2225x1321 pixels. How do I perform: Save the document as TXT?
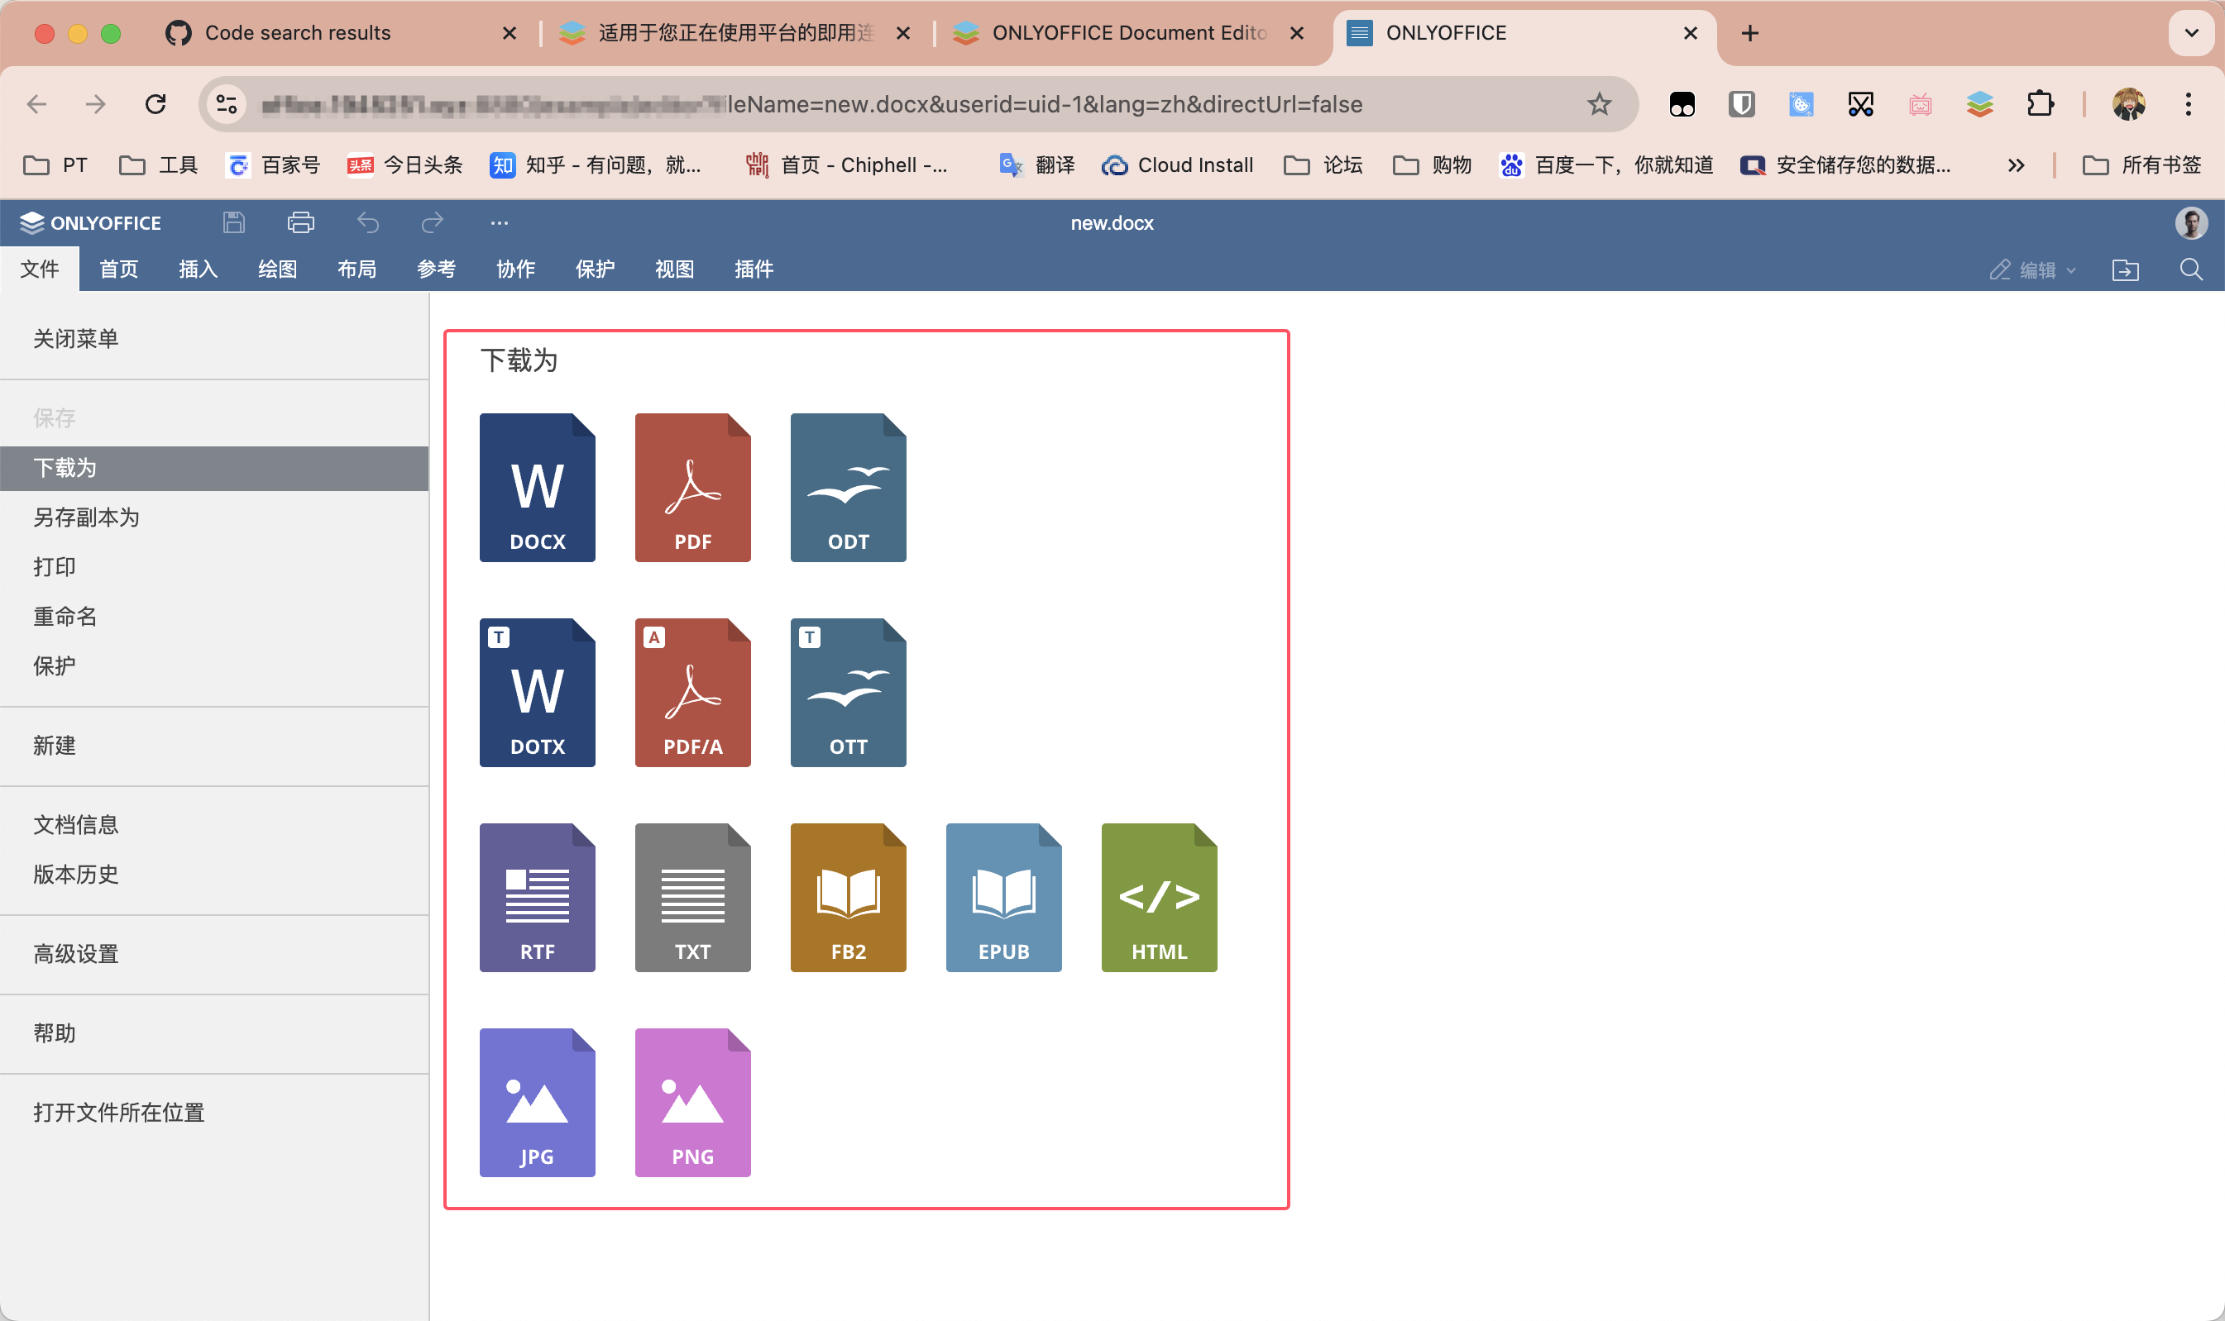pyautogui.click(x=693, y=897)
